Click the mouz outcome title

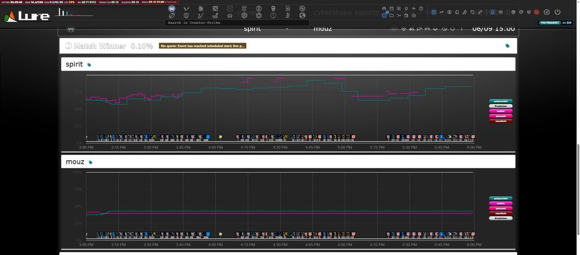pos(75,162)
